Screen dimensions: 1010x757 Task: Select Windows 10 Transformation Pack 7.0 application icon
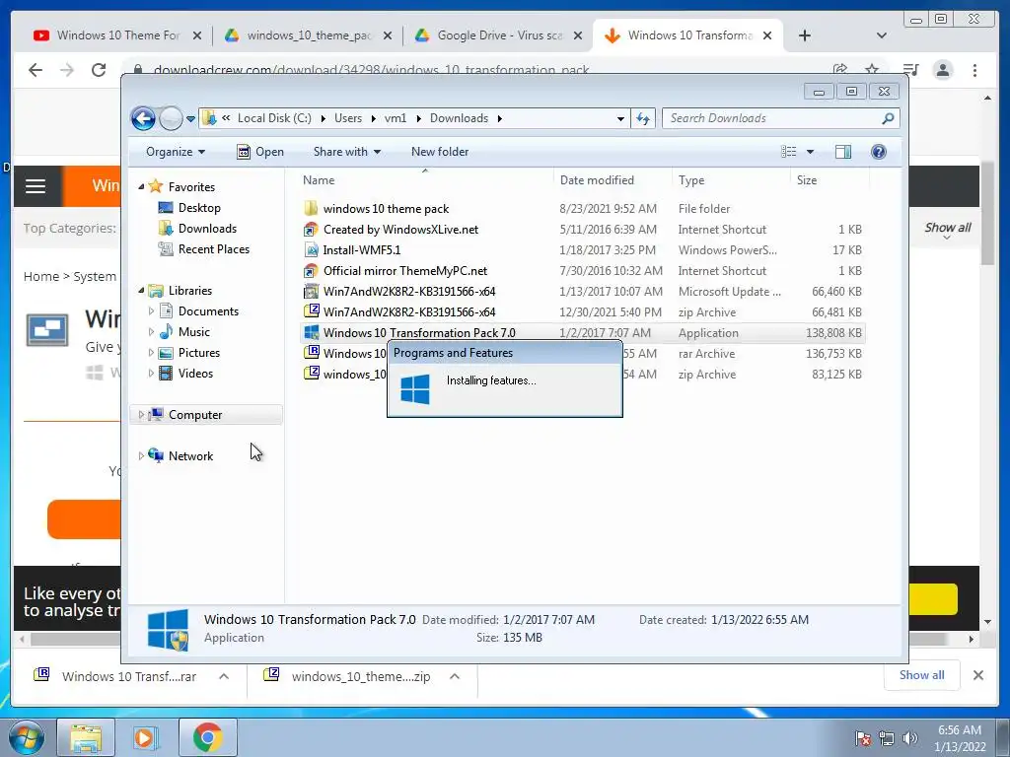coord(311,332)
